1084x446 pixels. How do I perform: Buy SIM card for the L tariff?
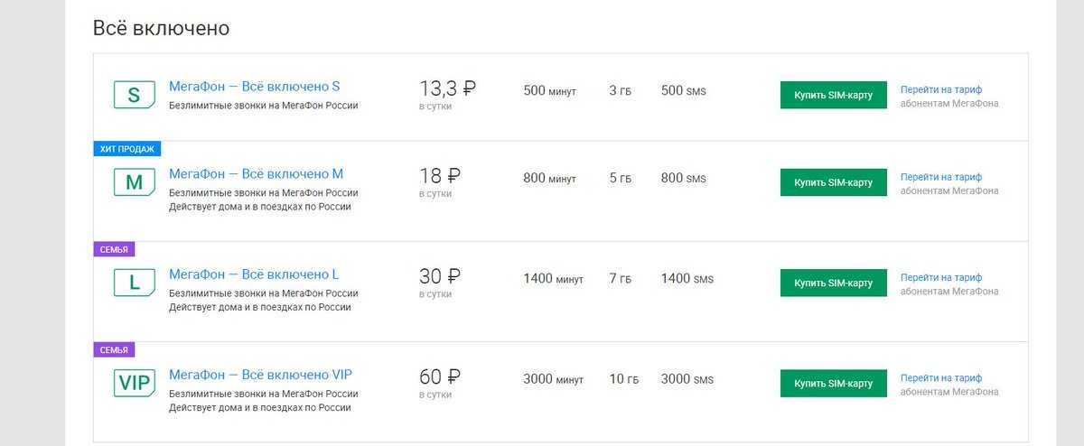[x=833, y=283]
